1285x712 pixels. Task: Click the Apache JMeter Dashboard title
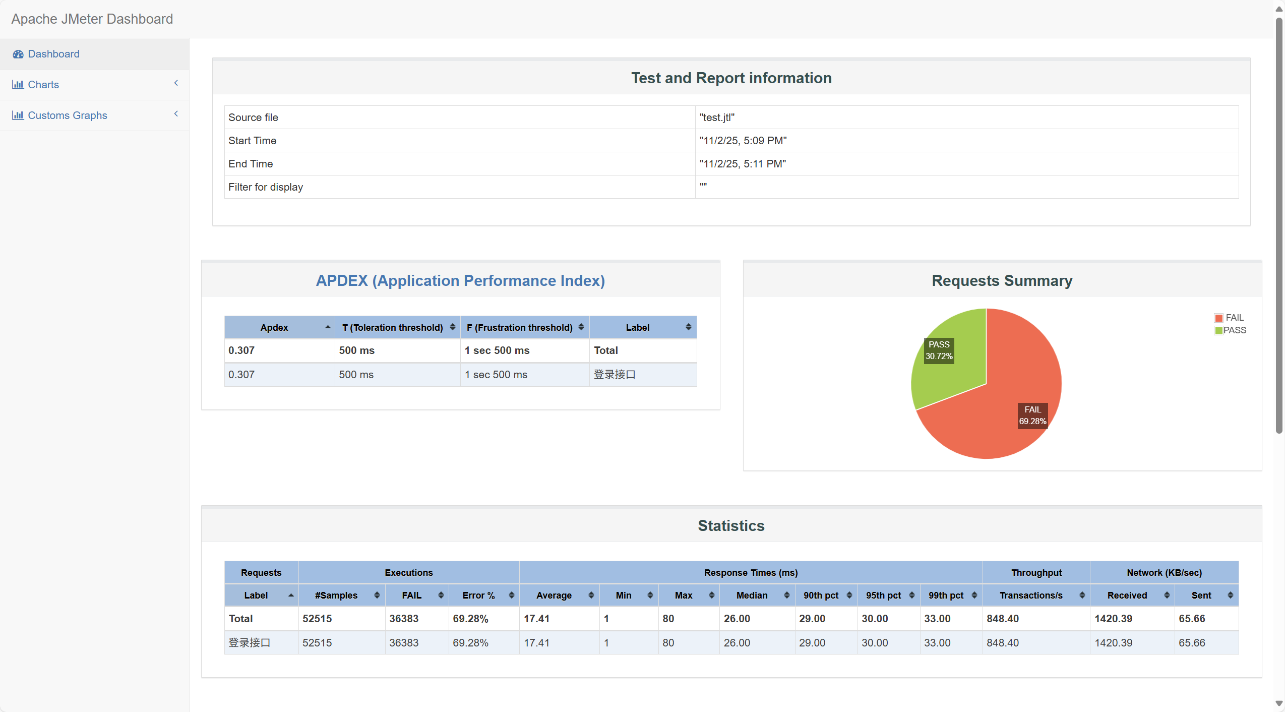coord(92,19)
